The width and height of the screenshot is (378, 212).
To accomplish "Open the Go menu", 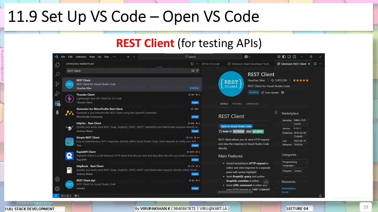I will (100, 57).
